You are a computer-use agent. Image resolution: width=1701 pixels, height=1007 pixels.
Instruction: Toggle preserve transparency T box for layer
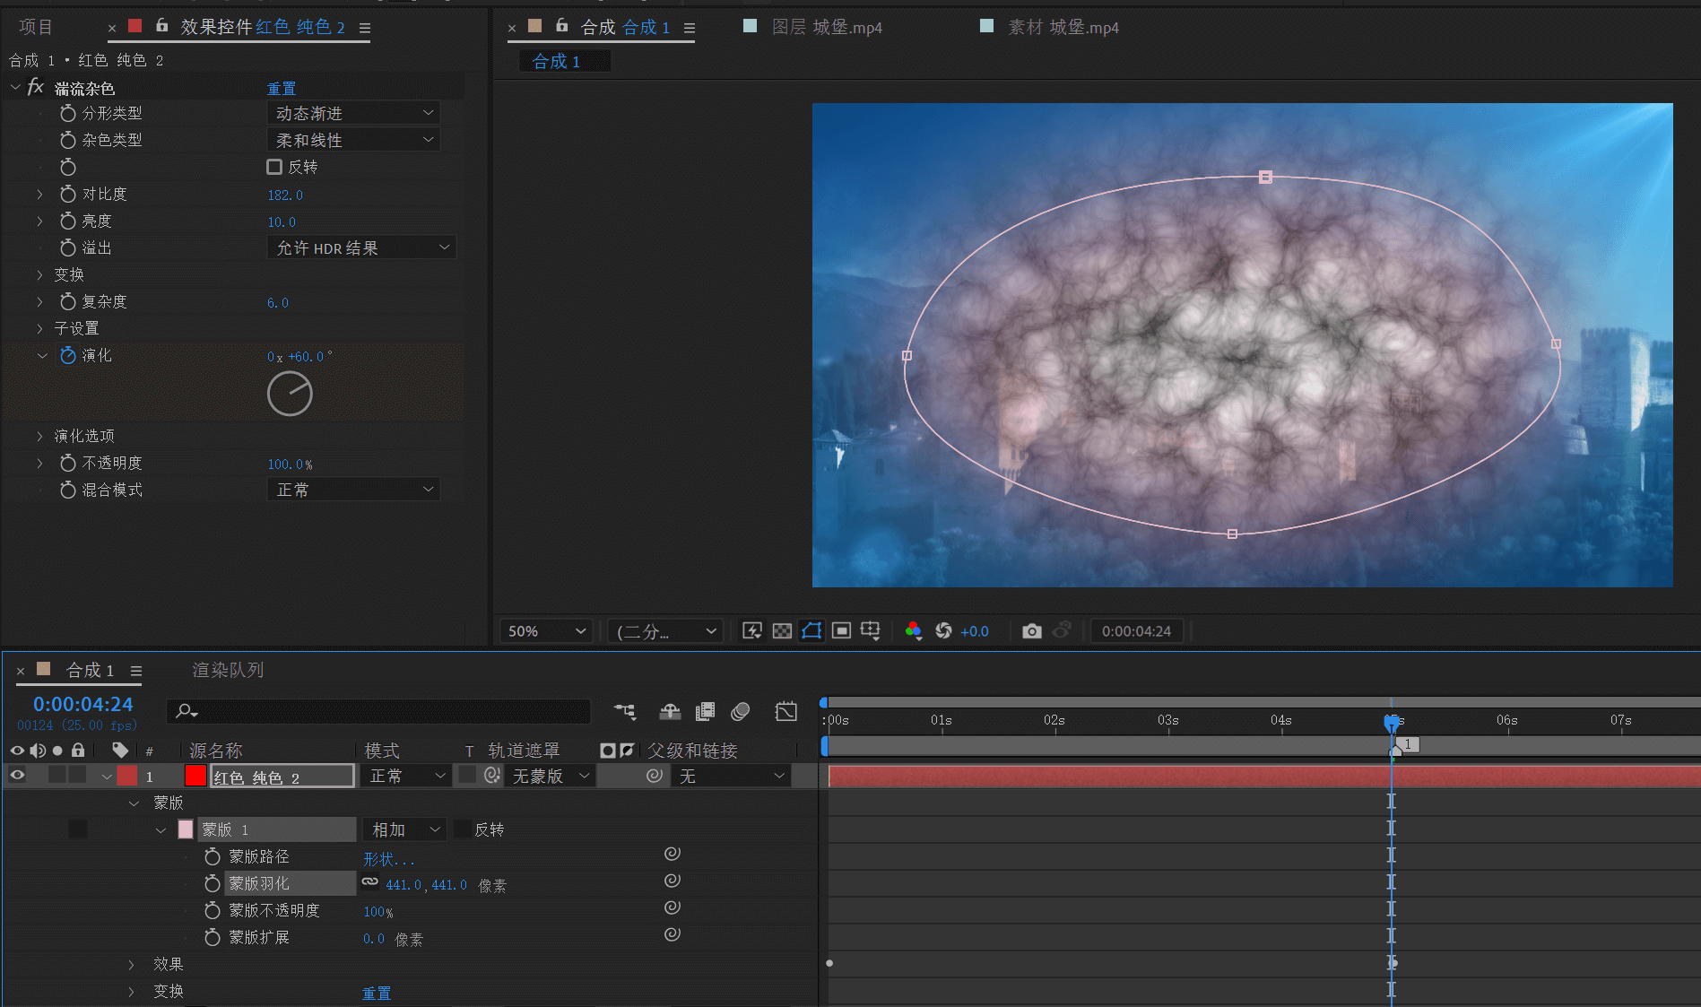[467, 775]
